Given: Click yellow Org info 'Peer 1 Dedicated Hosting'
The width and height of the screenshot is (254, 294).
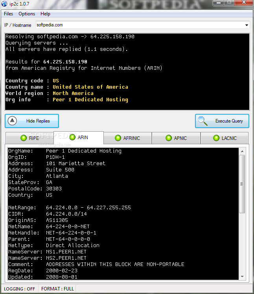Looking at the screenshot, I should [x=90, y=100].
